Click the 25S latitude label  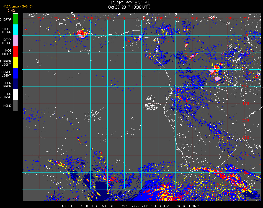click(x=246, y=138)
